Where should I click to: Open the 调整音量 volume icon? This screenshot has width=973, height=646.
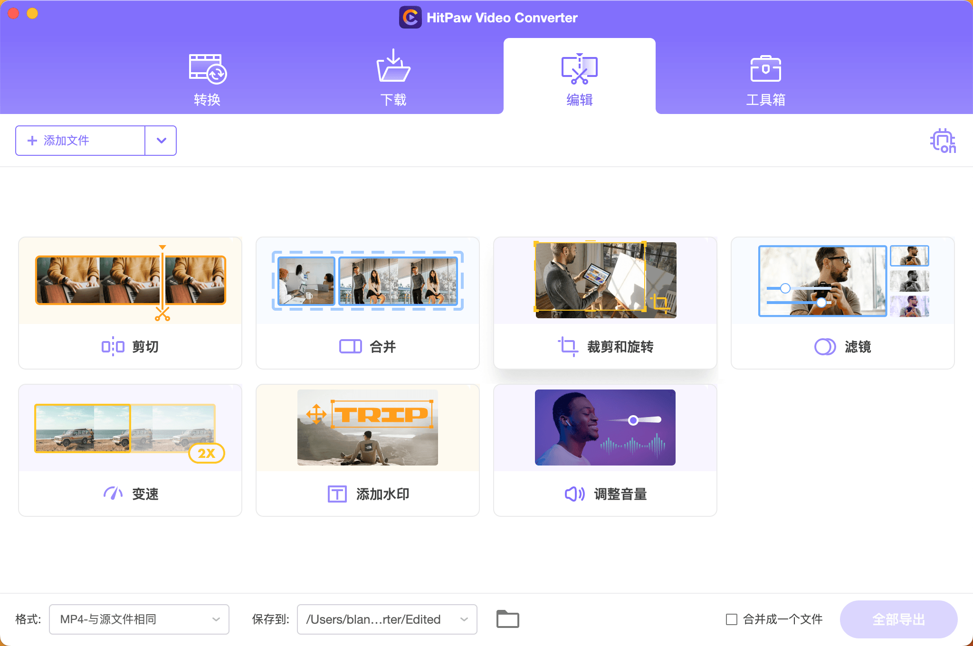coord(575,494)
